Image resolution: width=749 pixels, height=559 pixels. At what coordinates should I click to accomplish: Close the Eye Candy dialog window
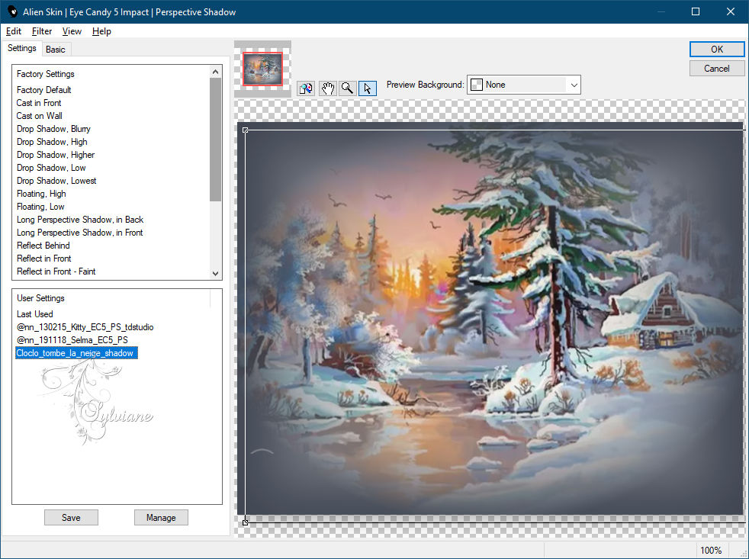coord(731,11)
